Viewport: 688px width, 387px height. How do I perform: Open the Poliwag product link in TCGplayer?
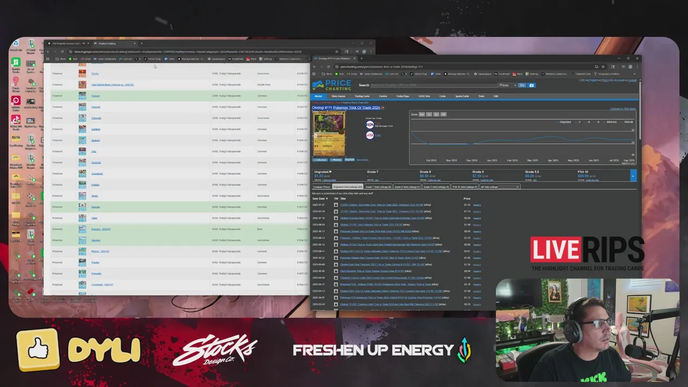(96, 96)
